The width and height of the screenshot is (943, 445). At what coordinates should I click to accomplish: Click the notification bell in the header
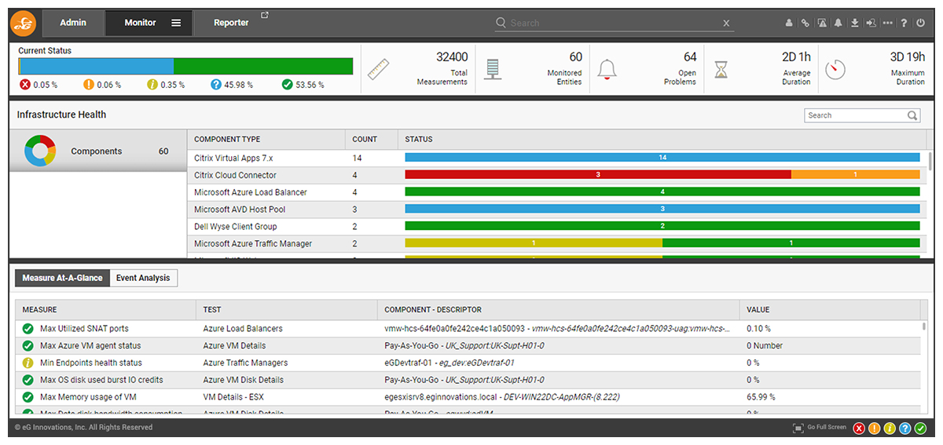(x=838, y=24)
